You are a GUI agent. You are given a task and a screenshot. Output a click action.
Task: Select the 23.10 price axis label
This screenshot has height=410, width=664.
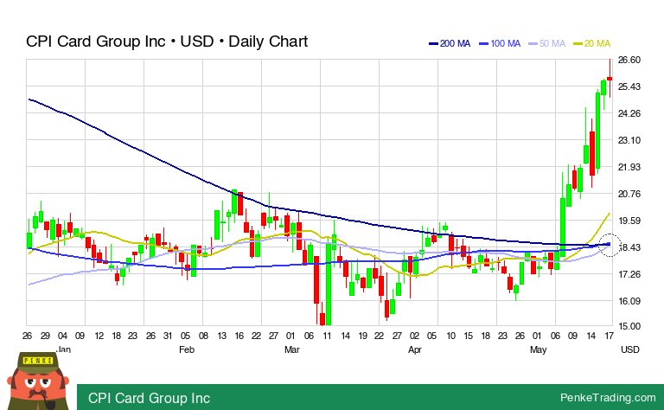tap(629, 140)
